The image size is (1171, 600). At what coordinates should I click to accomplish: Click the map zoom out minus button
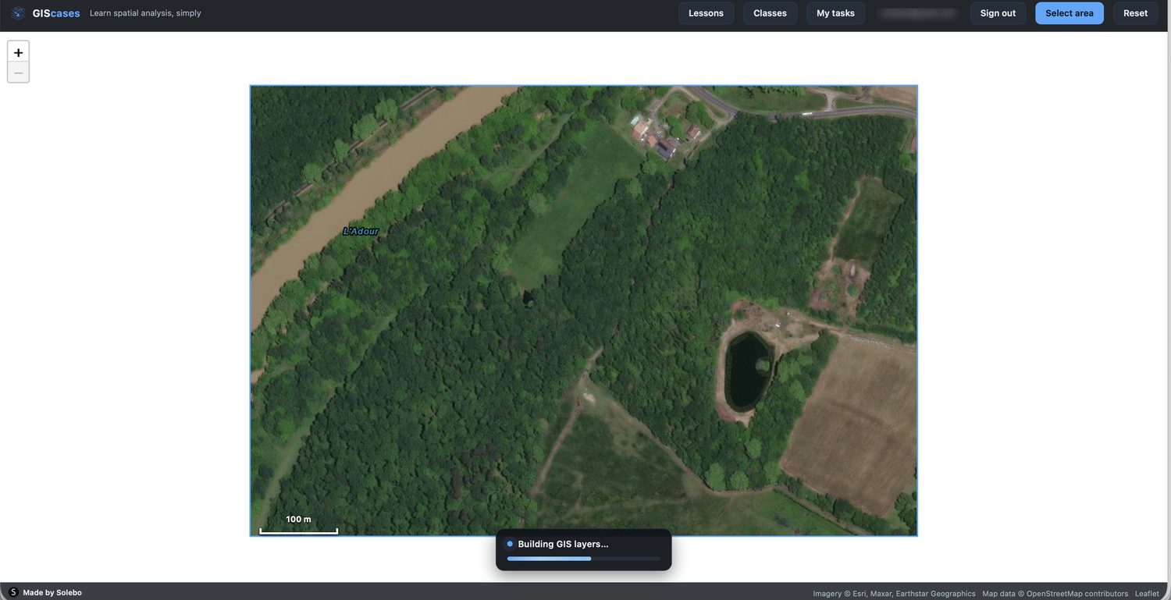[18, 73]
